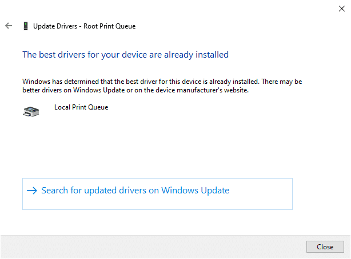Click the device icon beside Update Drivers title
This screenshot has height=259, width=351.
tap(25, 26)
